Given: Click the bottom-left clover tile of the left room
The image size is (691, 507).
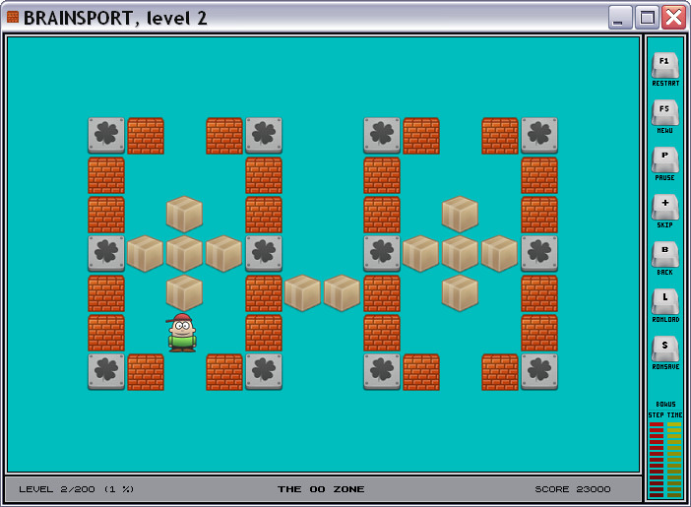Looking at the screenshot, I should tap(106, 372).
